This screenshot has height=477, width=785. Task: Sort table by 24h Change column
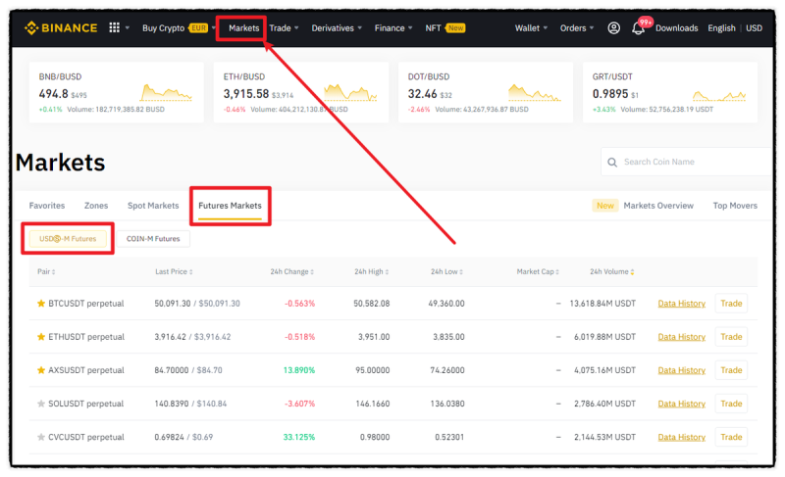(x=291, y=271)
